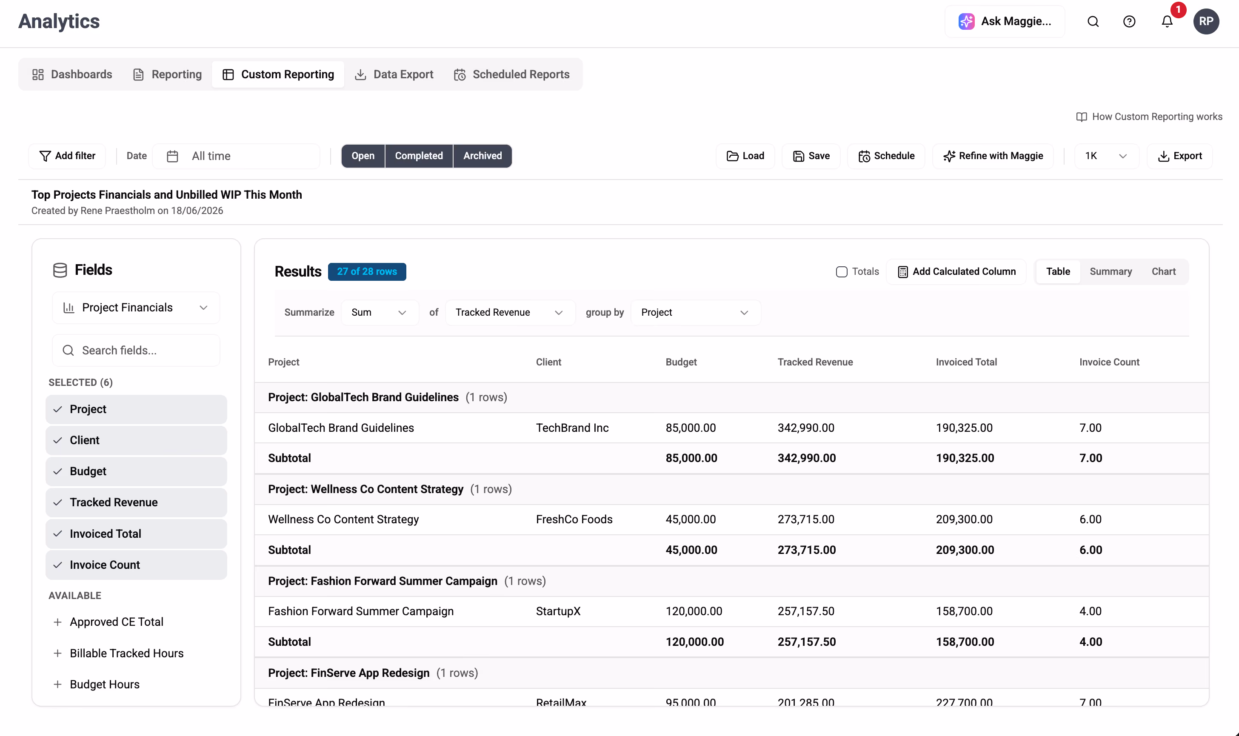Image resolution: width=1239 pixels, height=736 pixels.
Task: Sort by the Budget column header
Action: tap(681, 362)
